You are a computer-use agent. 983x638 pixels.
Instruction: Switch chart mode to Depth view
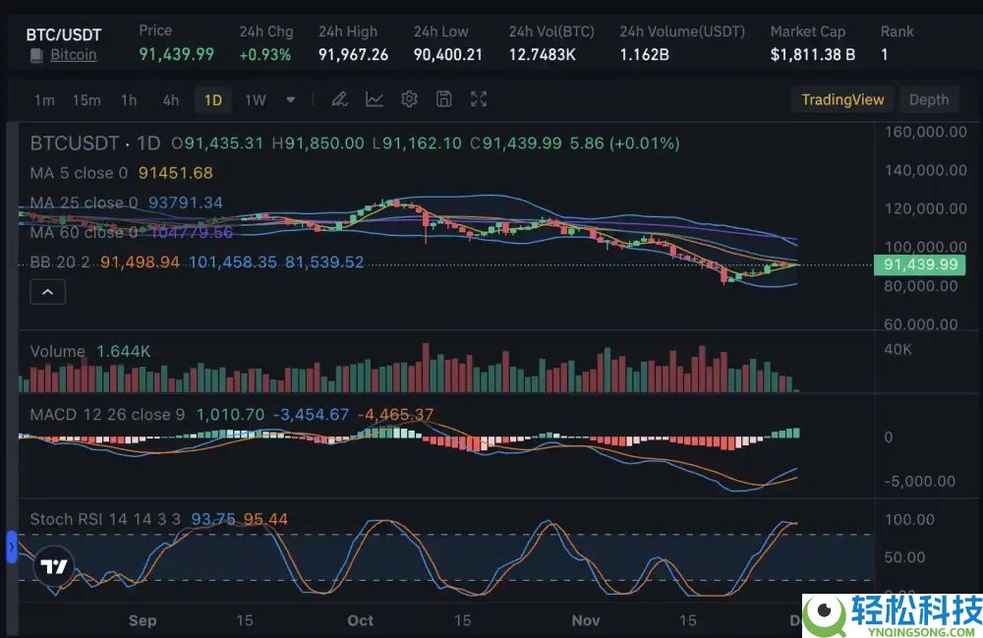(928, 99)
